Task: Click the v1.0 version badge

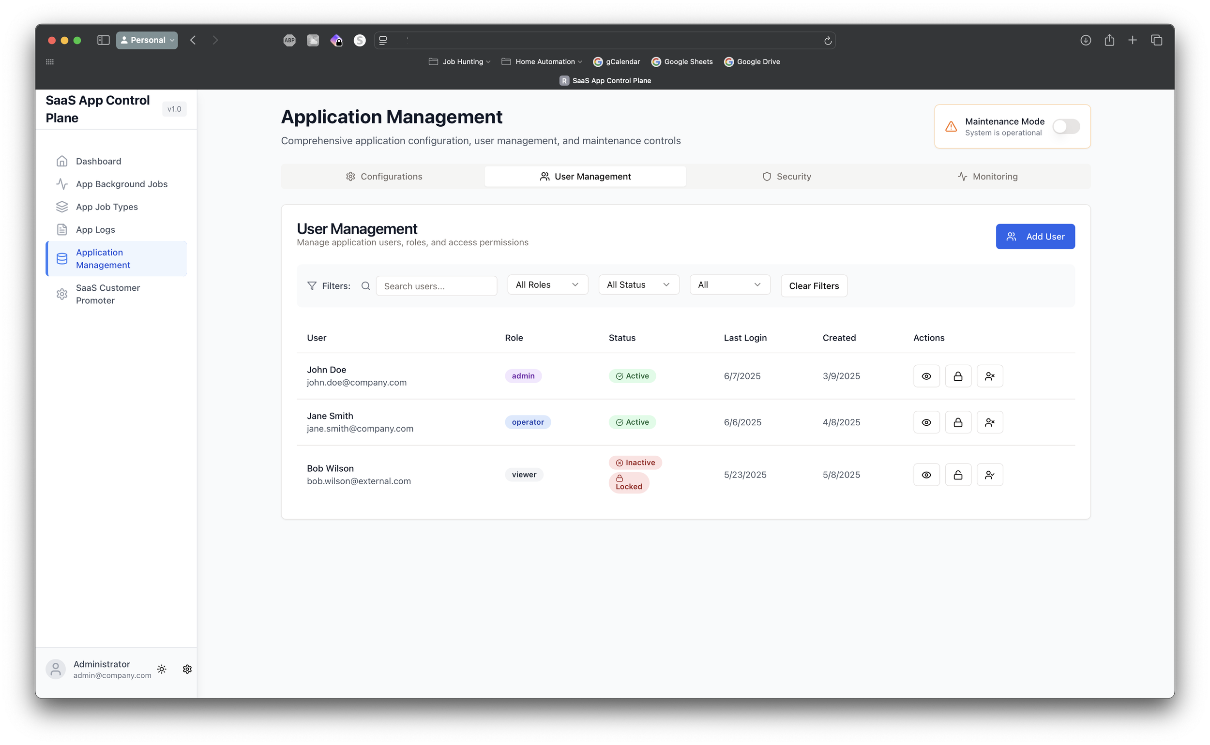Action: point(174,109)
